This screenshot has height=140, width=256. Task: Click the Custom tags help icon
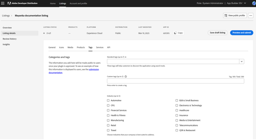pos(126,77)
